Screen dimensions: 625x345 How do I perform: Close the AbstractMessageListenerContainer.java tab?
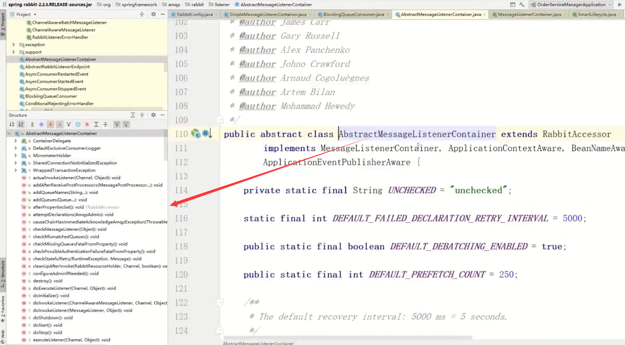tap(485, 15)
